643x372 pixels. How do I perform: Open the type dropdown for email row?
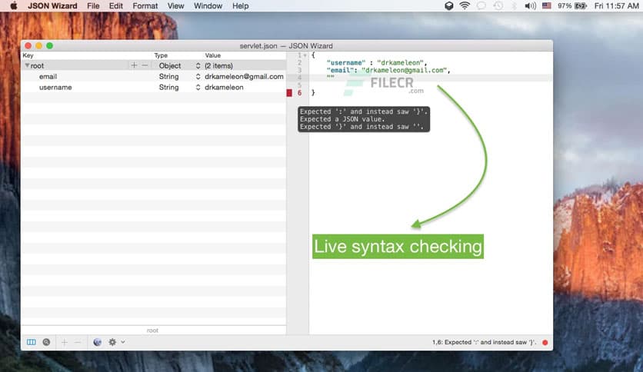pos(198,77)
